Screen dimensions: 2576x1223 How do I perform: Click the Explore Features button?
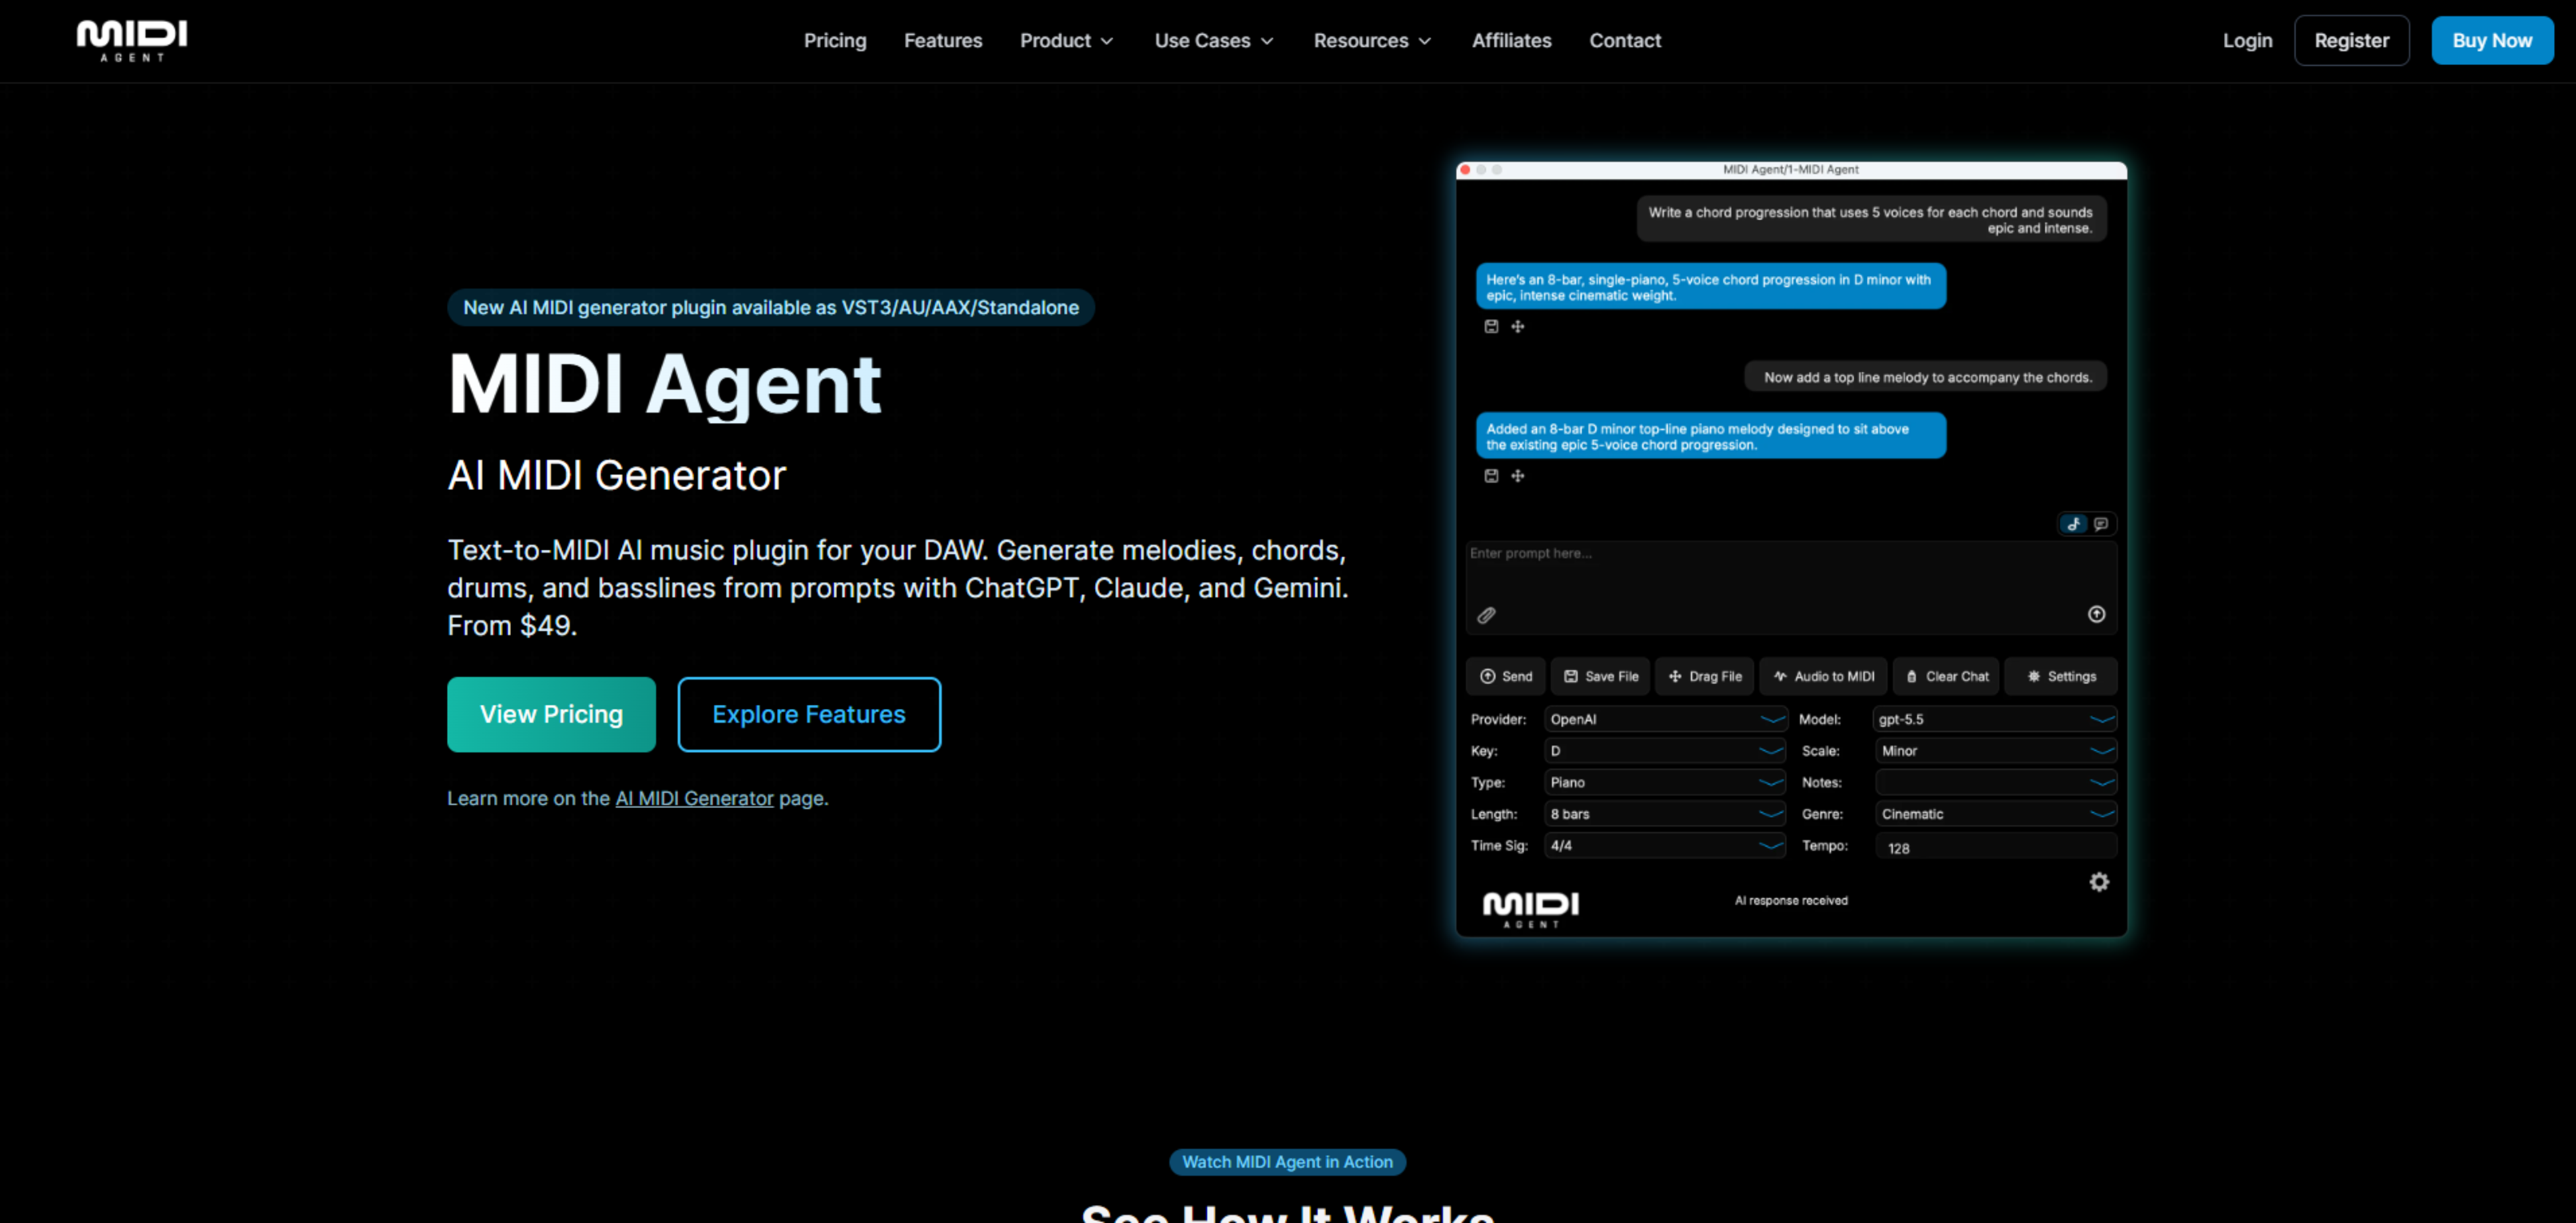pos(809,714)
